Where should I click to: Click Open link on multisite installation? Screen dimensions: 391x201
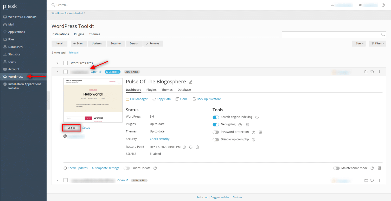96,72
